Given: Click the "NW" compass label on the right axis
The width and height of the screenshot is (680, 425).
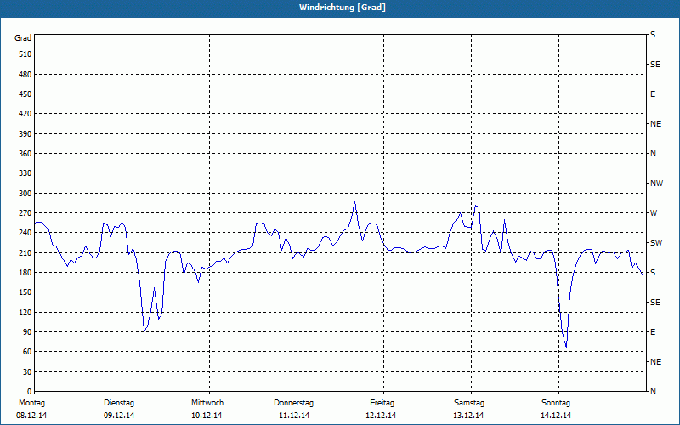Looking at the screenshot, I should click(656, 184).
